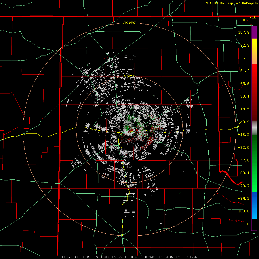Click the 107.8 velocity scale value
Image resolution: width=259 pixels, height=259 pixels.
coord(244,32)
